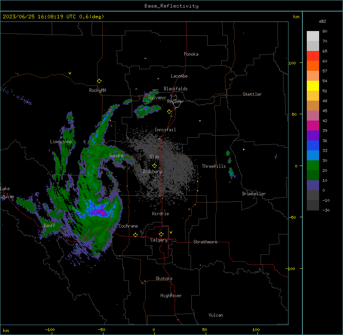
Task: Click the 65 value on the dBZ legend
Action: tap(325, 51)
